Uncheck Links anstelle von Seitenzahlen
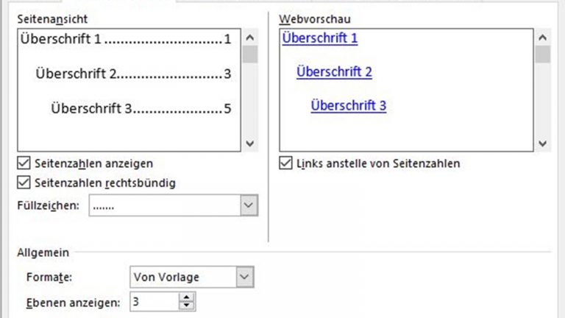 285,163
